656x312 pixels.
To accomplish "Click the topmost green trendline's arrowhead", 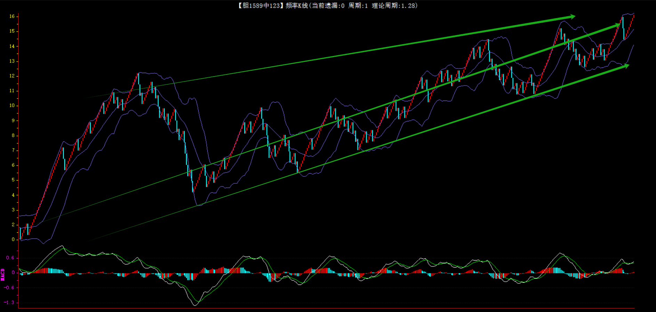I will [x=571, y=16].
